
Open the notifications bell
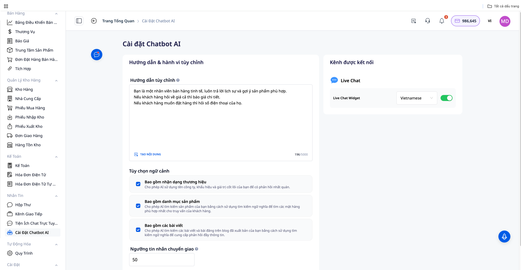(442, 21)
